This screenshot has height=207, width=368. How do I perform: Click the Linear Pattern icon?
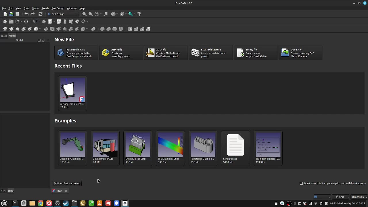[x=136, y=29]
